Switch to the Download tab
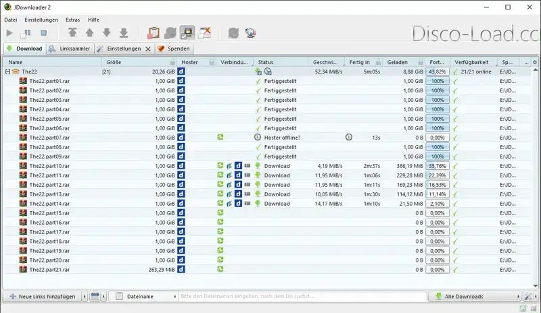Image resolution: width=541 pixels, height=313 pixels. tap(24, 49)
